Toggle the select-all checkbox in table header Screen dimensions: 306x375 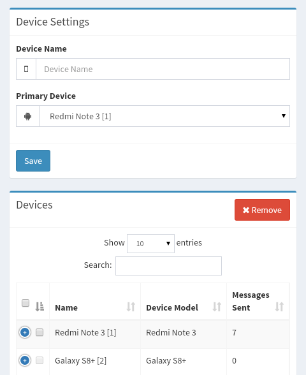point(25,303)
